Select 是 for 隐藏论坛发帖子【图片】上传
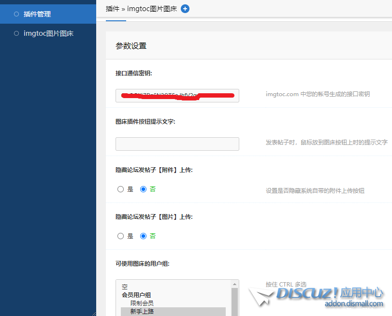The height and width of the screenshot is (316, 392). coord(121,236)
